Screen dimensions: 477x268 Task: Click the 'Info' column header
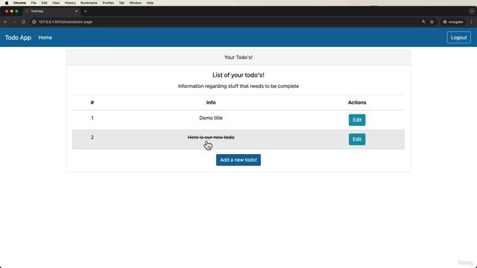pyautogui.click(x=211, y=103)
